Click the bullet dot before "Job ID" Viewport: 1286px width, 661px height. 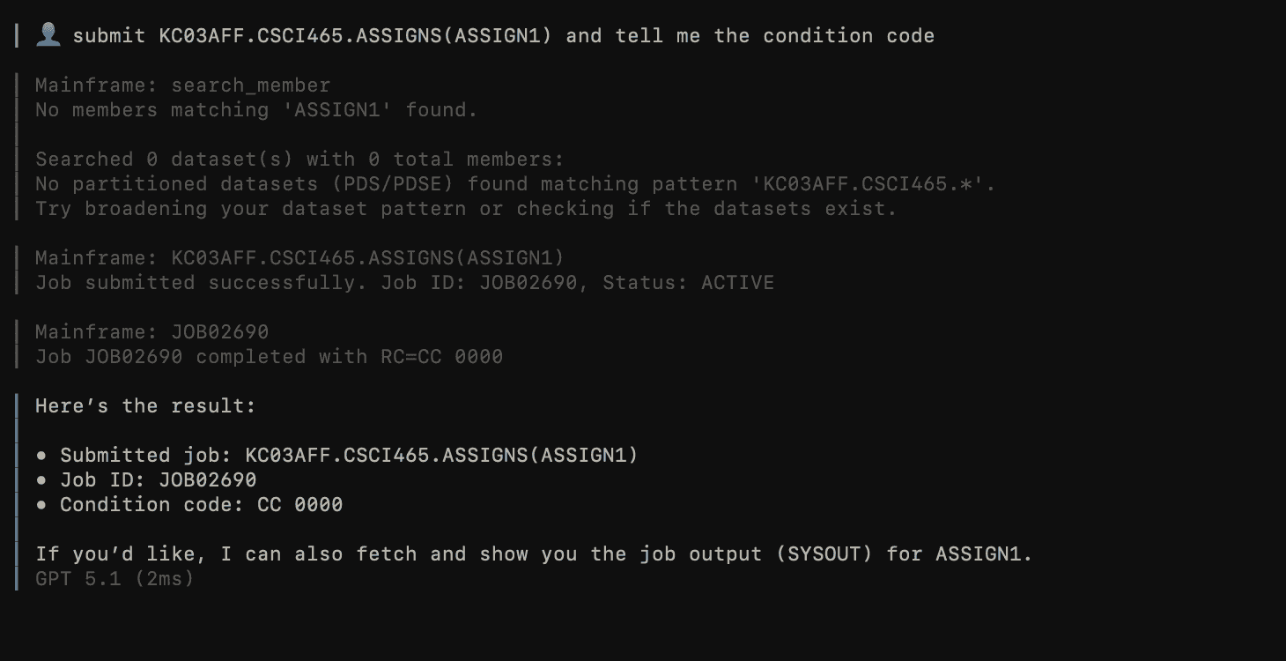41,480
